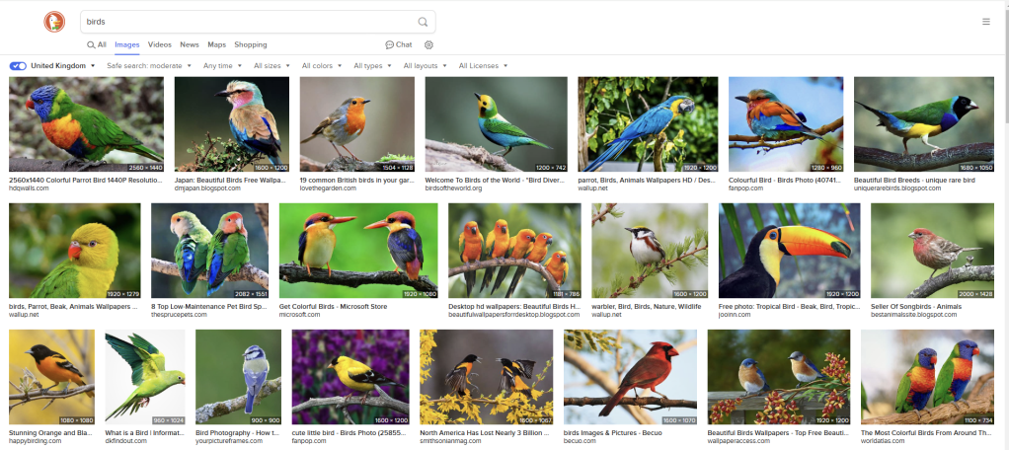1009x450 pixels.
Task: Switch to the Videos tab
Action: [160, 44]
